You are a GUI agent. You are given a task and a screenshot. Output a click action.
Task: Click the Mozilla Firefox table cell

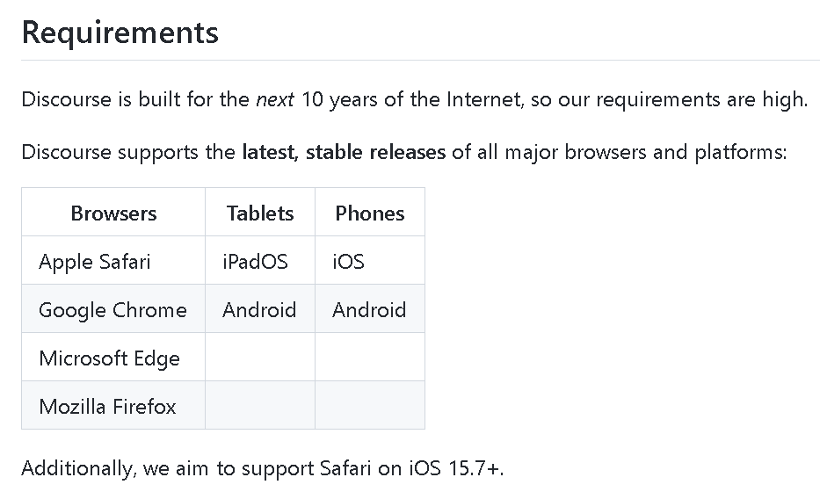pyautogui.click(x=113, y=405)
